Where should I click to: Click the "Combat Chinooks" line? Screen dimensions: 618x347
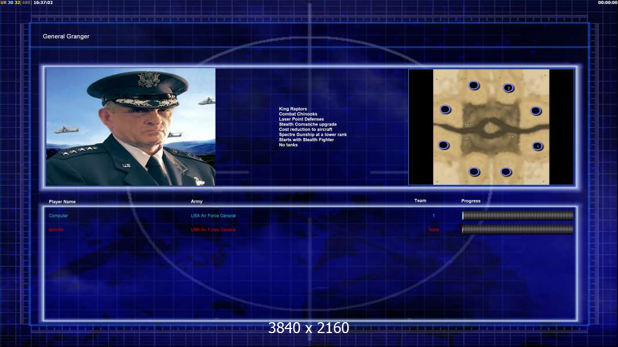(x=298, y=114)
